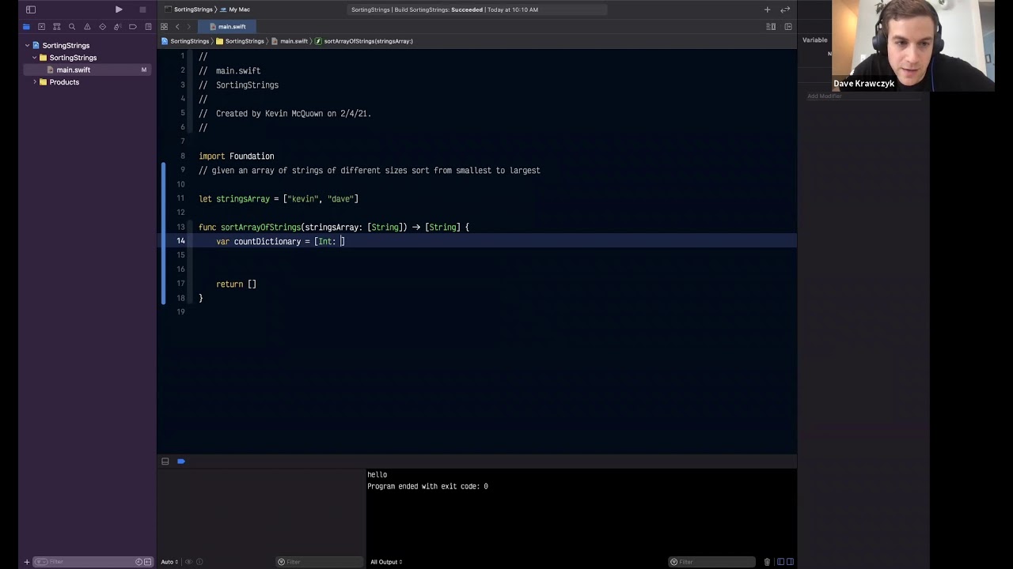Viewport: 1013px width, 569px height.
Task: Open the All Output dropdown
Action: point(386,562)
